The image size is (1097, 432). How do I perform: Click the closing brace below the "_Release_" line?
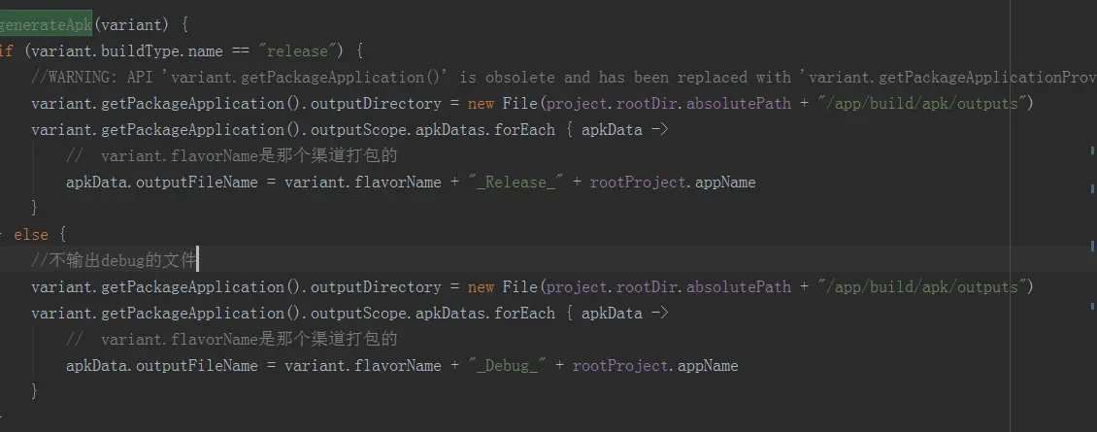click(34, 208)
